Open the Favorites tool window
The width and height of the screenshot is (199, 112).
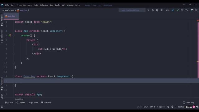click(x=2, y=84)
